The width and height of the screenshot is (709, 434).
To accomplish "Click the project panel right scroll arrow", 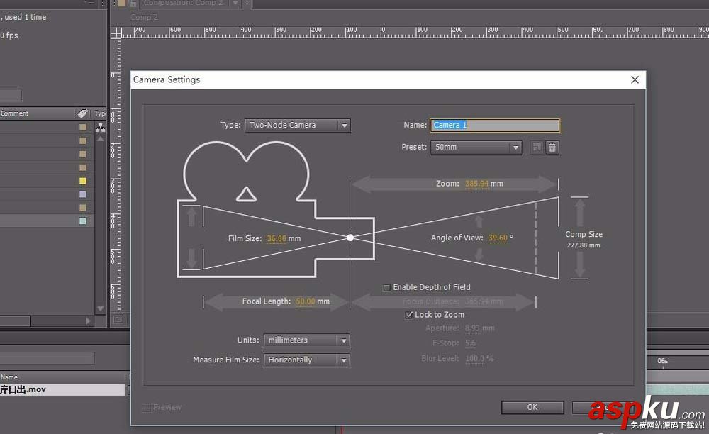I will pos(88,321).
